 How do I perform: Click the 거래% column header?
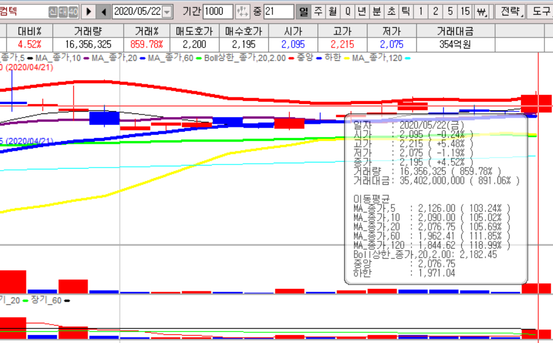coord(147,31)
